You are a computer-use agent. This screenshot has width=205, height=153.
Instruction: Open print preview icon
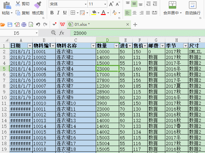click(31, 25)
